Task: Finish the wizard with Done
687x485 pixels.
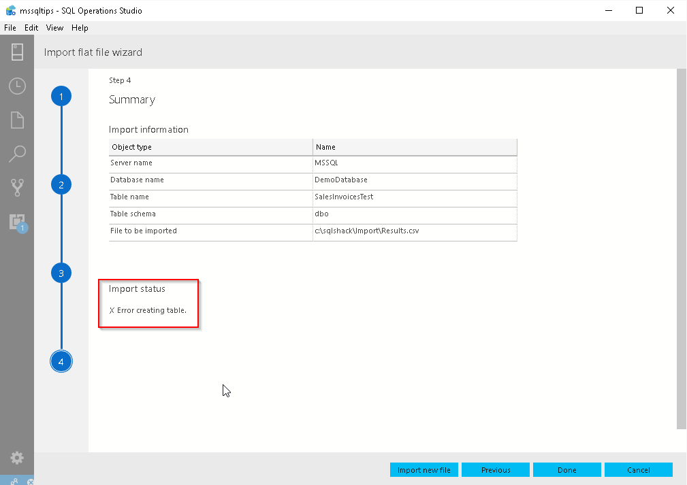Action: click(567, 470)
